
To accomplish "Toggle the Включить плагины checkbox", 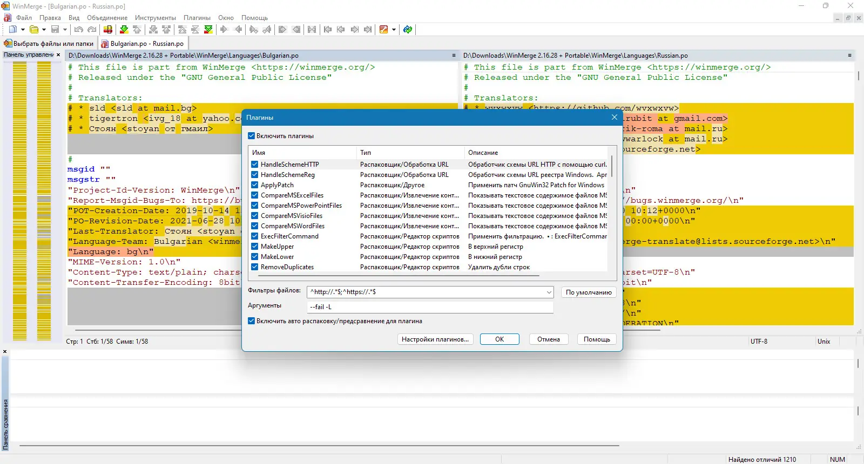I will 251,136.
